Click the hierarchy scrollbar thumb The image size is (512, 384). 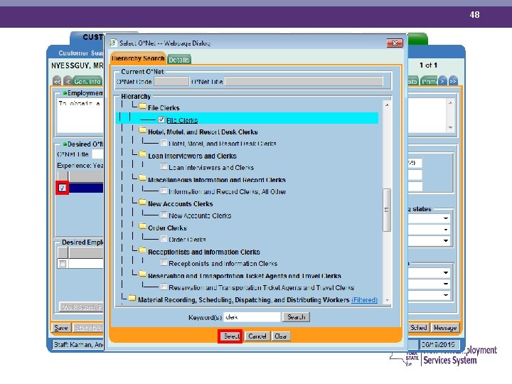387,210
